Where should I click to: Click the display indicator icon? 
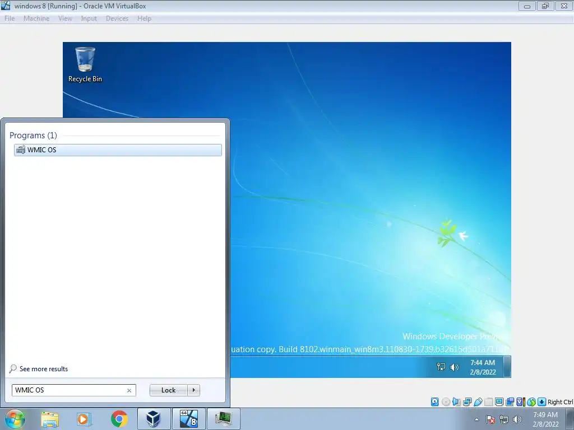pos(499,402)
